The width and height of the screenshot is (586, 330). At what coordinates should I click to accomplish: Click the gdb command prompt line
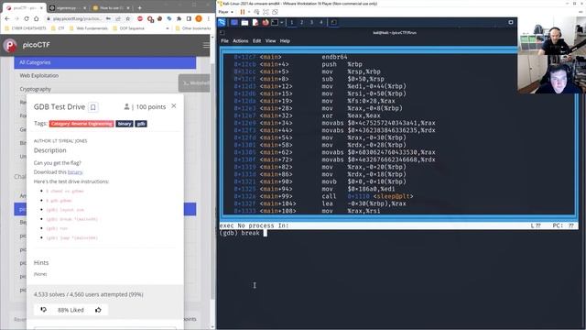pyautogui.click(x=398, y=233)
